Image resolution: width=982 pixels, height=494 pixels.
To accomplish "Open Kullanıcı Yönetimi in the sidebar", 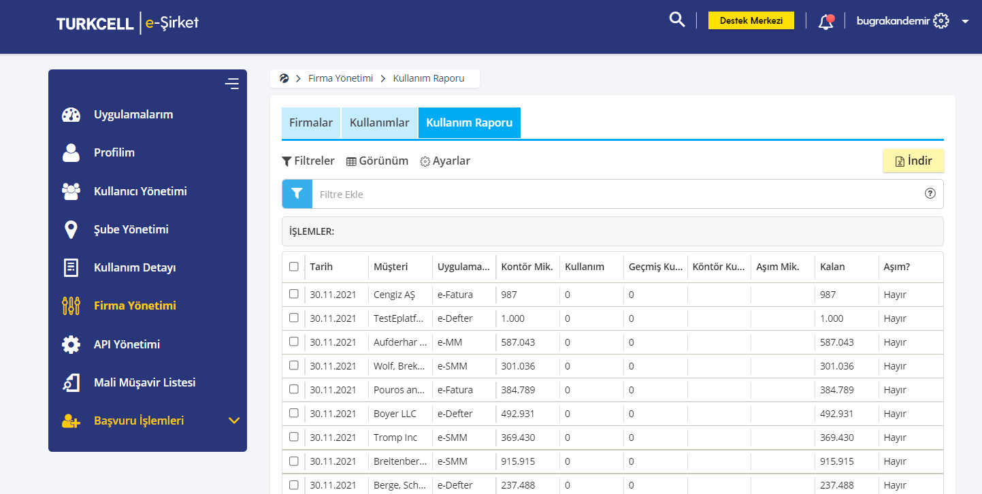I will click(140, 191).
